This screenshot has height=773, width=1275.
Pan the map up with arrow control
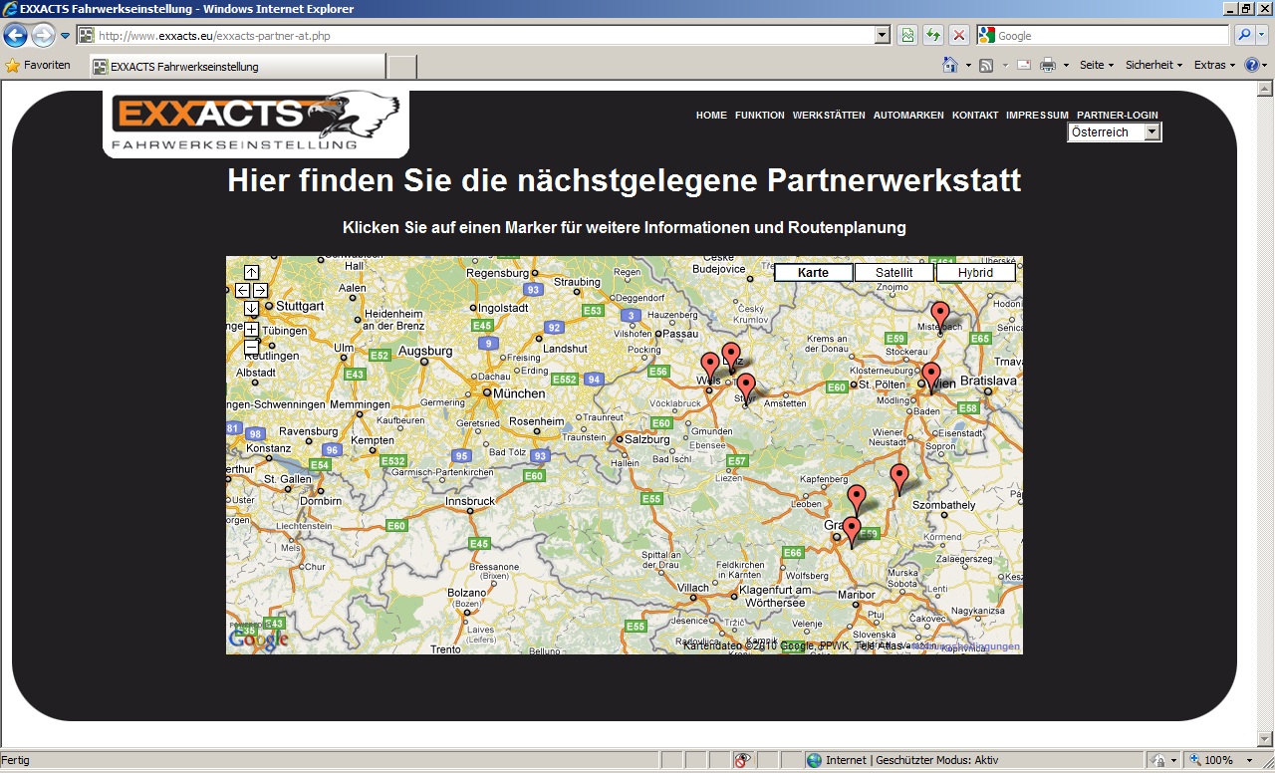tap(251, 273)
